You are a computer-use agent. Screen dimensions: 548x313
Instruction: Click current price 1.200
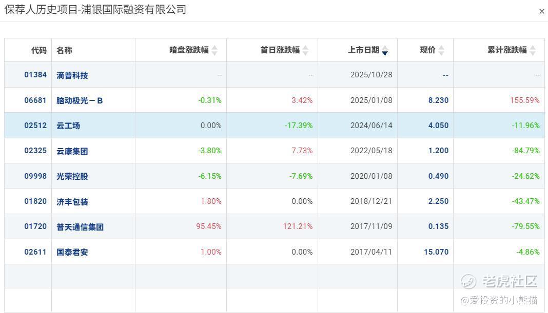tap(438, 151)
